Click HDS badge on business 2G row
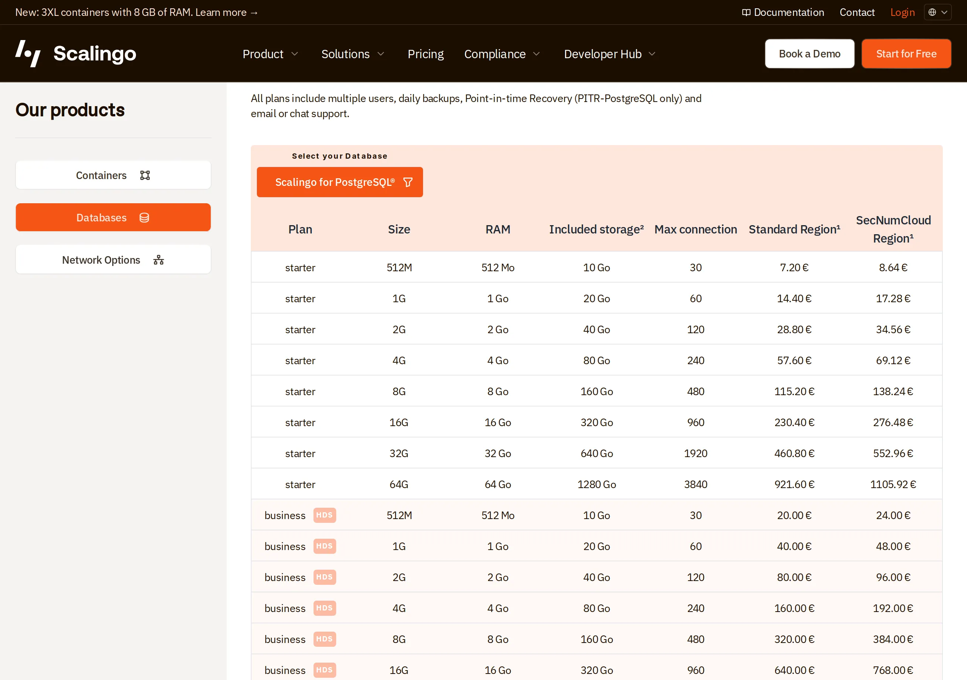Screen dimensions: 967x680 pyautogui.click(x=324, y=577)
